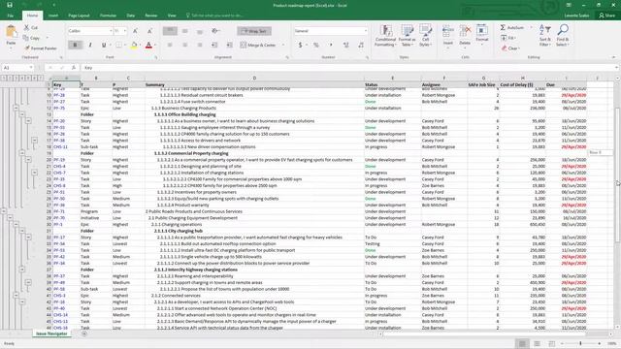Screen dimensions: 621x349
Task: Switch to the Formulas tab
Action: [108, 16]
